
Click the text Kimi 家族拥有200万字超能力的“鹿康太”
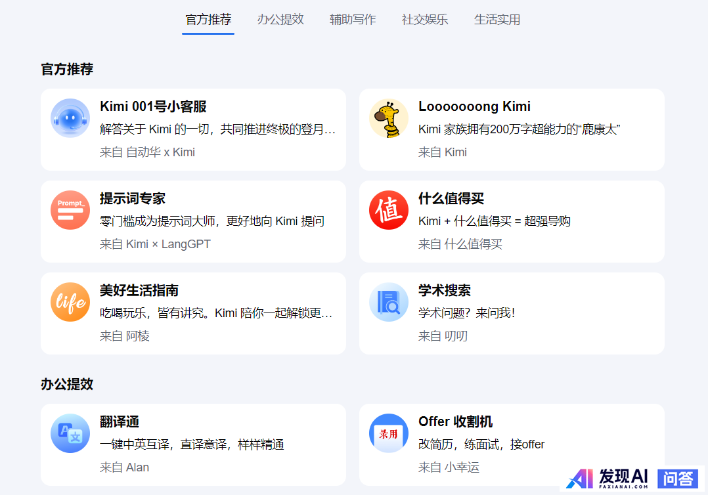(520, 129)
